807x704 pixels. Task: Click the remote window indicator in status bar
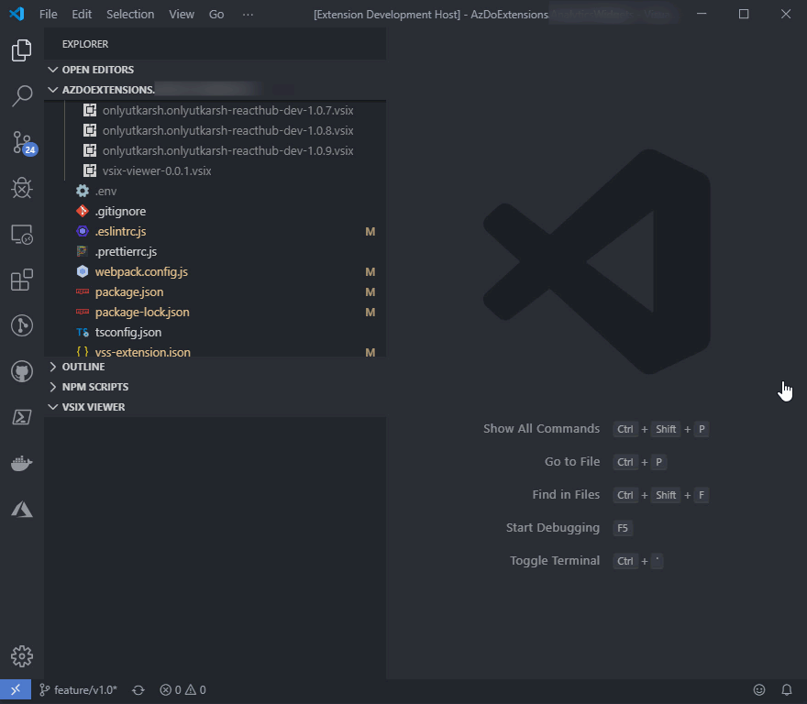16,689
